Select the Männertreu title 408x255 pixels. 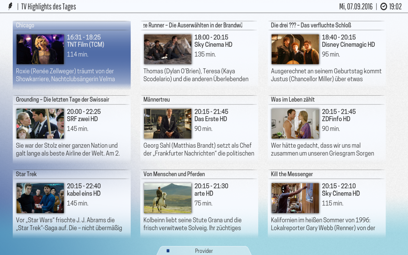click(157, 100)
